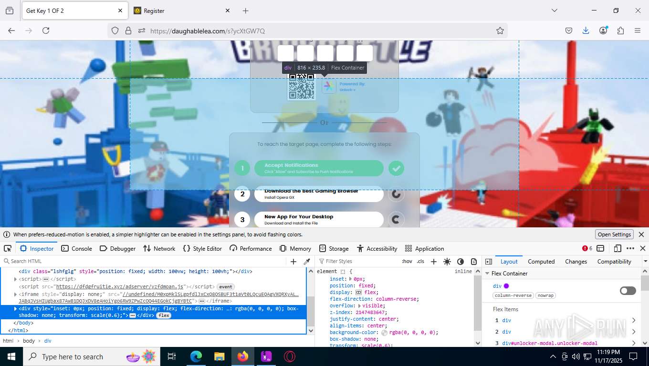Select body in breadcrumb
Screen dimensions: 649x366
(29, 341)
